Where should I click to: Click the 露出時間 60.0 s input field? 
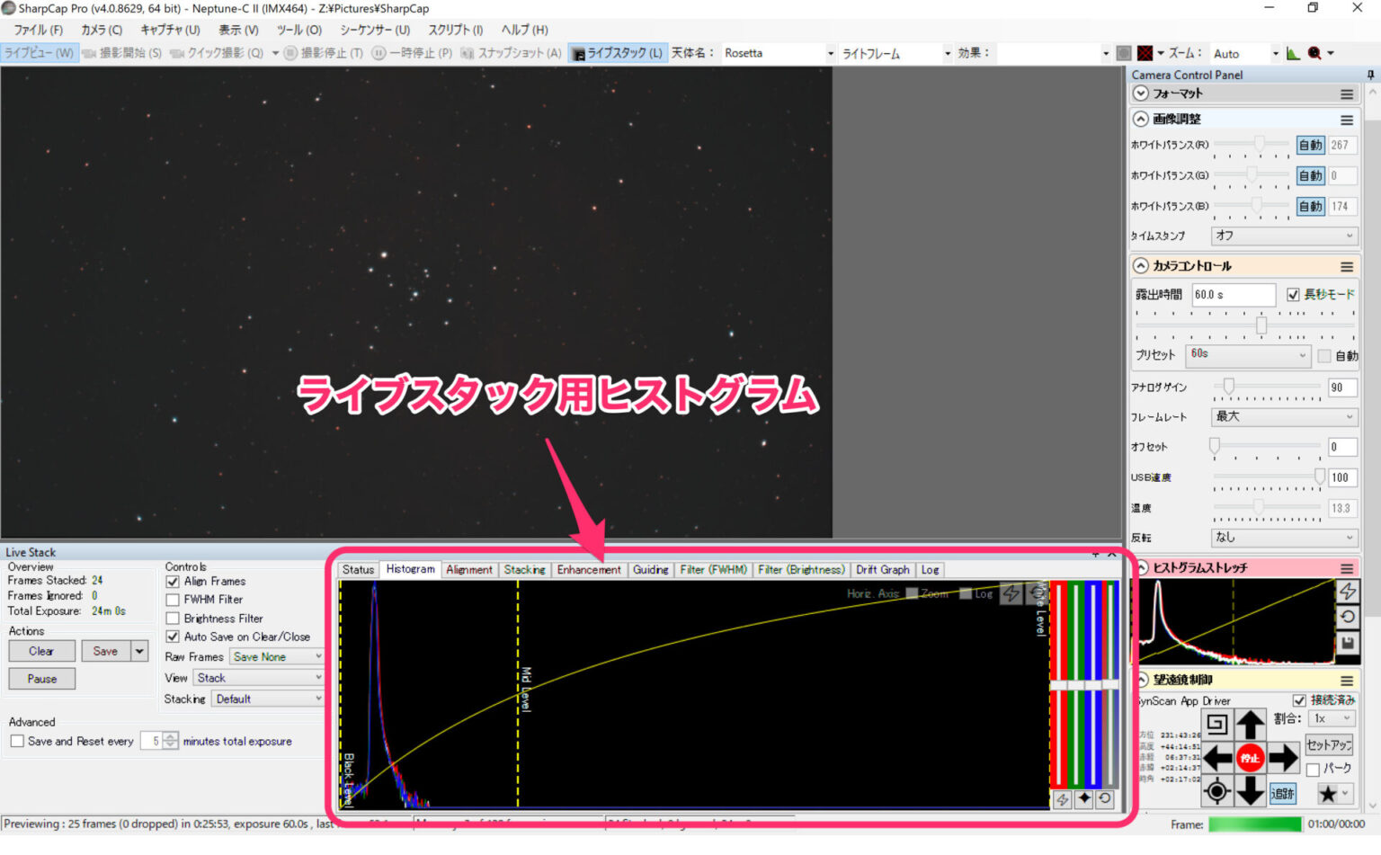click(1233, 295)
